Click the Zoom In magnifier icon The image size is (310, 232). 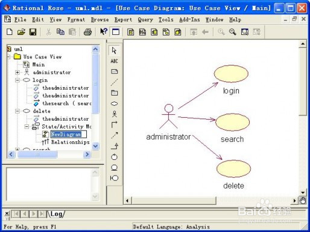click(221, 32)
